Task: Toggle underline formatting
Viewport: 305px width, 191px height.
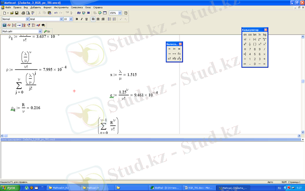Action: coord(87,19)
